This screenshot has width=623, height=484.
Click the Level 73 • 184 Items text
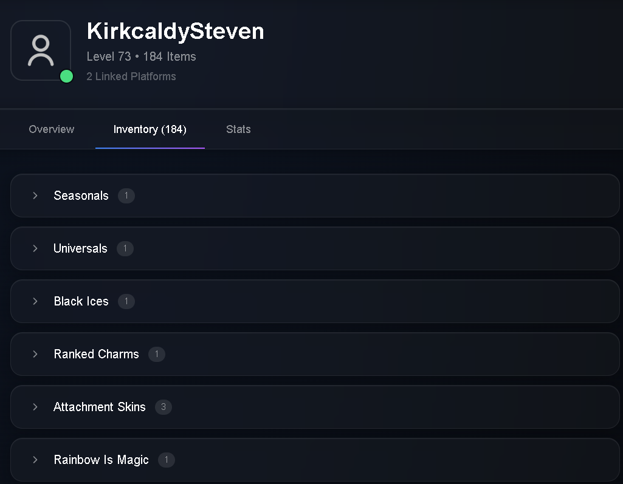pyautogui.click(x=141, y=56)
